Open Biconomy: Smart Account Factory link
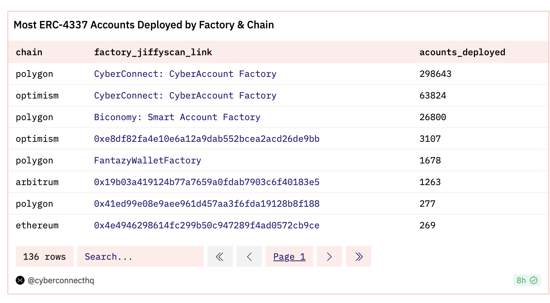 click(177, 117)
